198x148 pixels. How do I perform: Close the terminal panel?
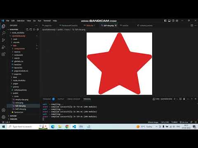(196, 99)
